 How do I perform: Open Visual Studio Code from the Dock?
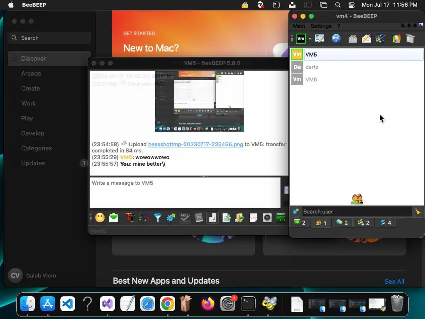68,304
